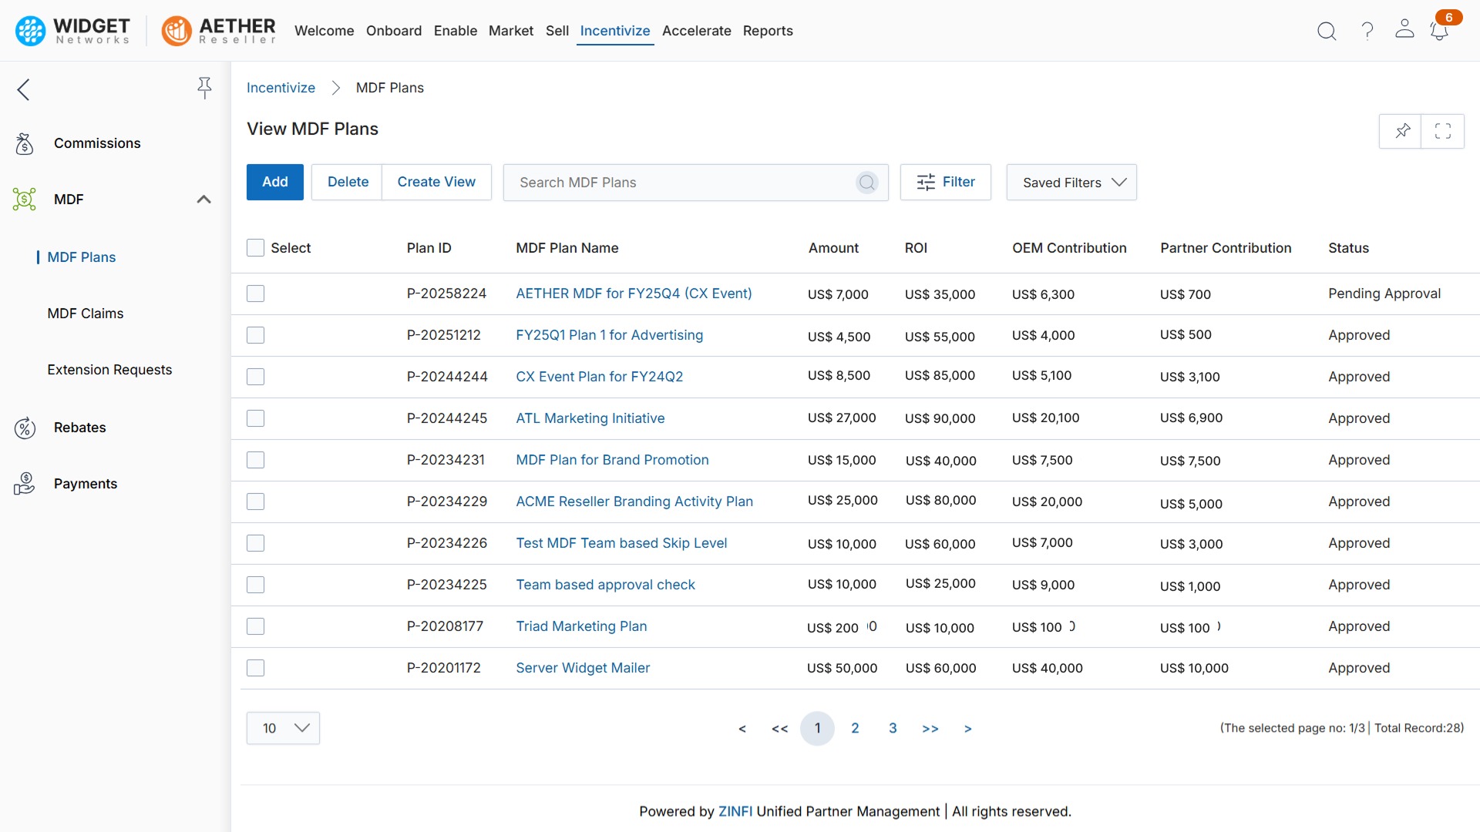Image resolution: width=1480 pixels, height=832 pixels.
Task: Open the rows-per-page dropdown showing 10
Action: coord(283,728)
